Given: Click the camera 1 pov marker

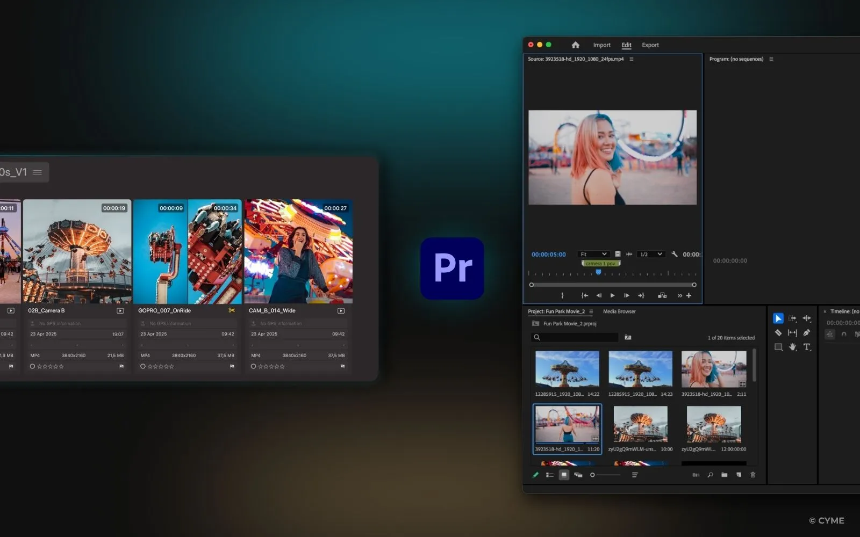Looking at the screenshot, I should pos(600,264).
